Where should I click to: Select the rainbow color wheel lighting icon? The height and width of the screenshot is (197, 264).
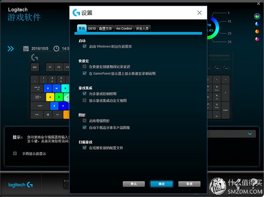click(257, 16)
